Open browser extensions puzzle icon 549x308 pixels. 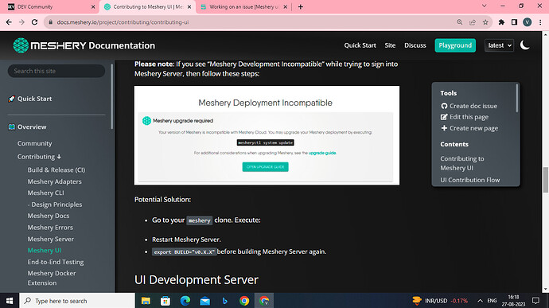501,22
